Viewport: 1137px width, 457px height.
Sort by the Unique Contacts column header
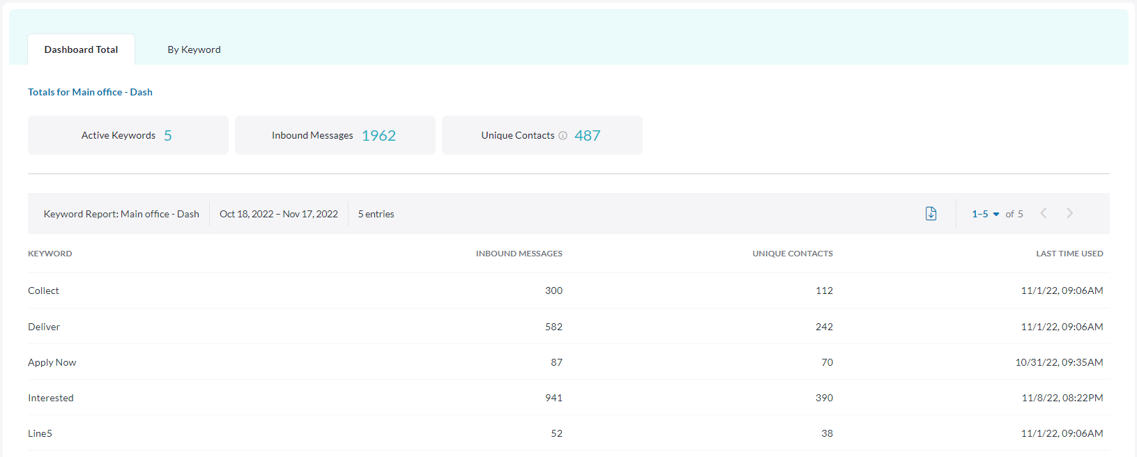[792, 254]
